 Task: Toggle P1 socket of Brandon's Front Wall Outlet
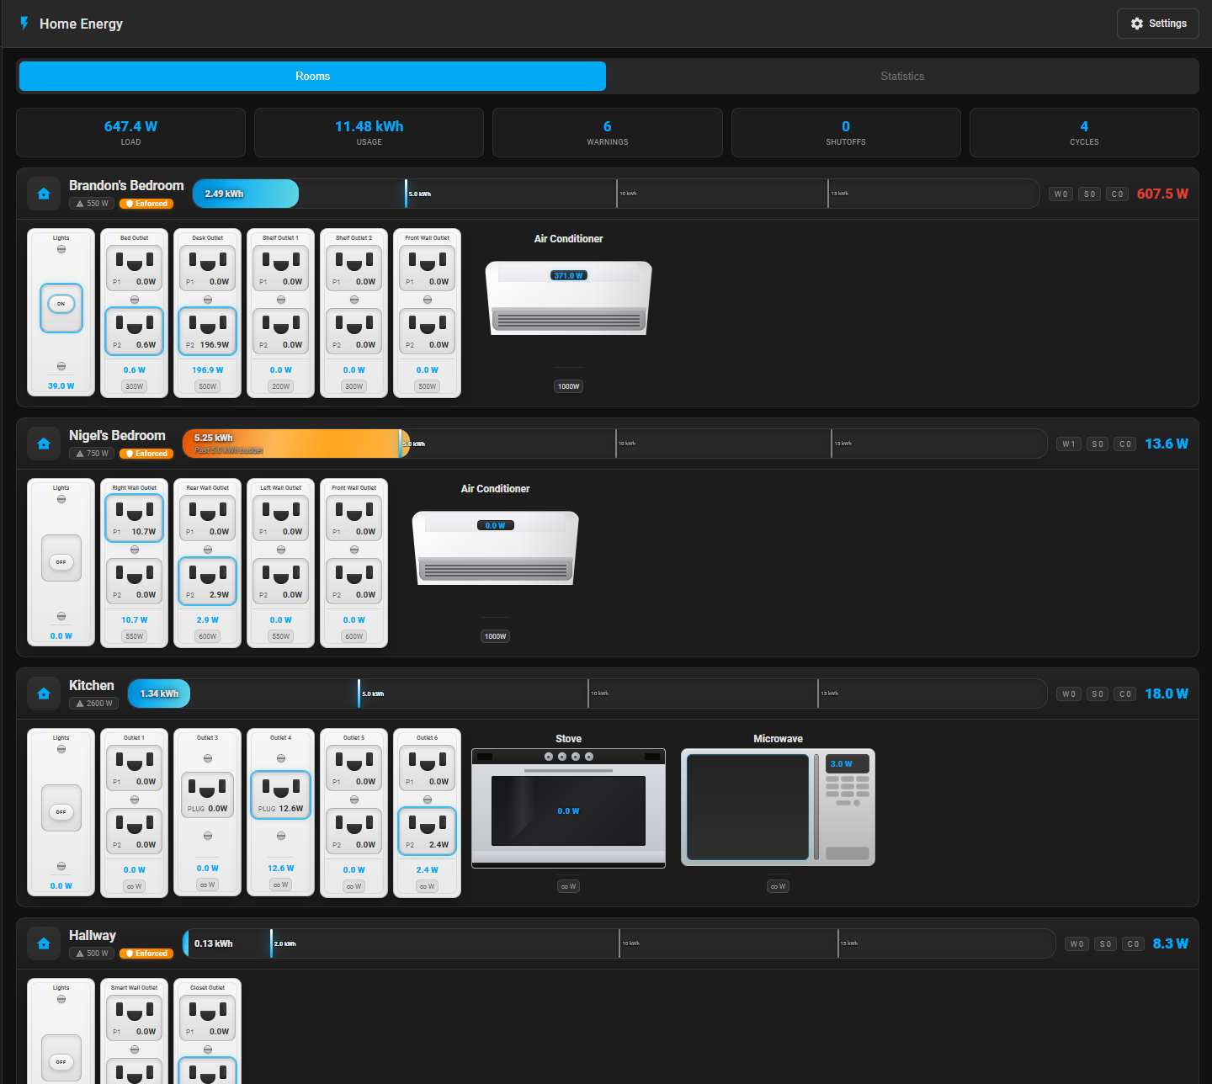428,268
